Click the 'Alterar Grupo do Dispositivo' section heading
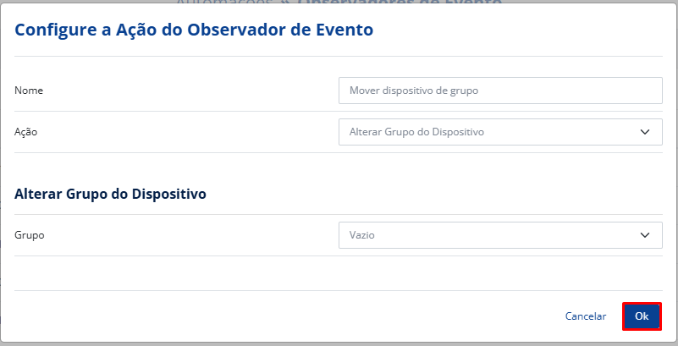The height and width of the screenshot is (346, 678). click(x=111, y=194)
